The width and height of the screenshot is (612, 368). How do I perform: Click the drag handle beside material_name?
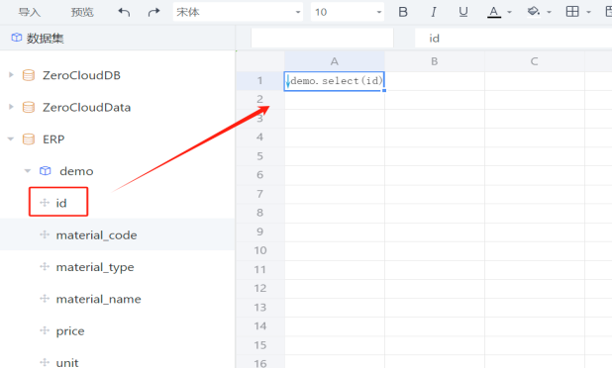coord(45,298)
